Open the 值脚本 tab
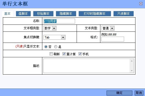Image resolution: width=145 pixels, height=96 pixels. (x=23, y=14)
